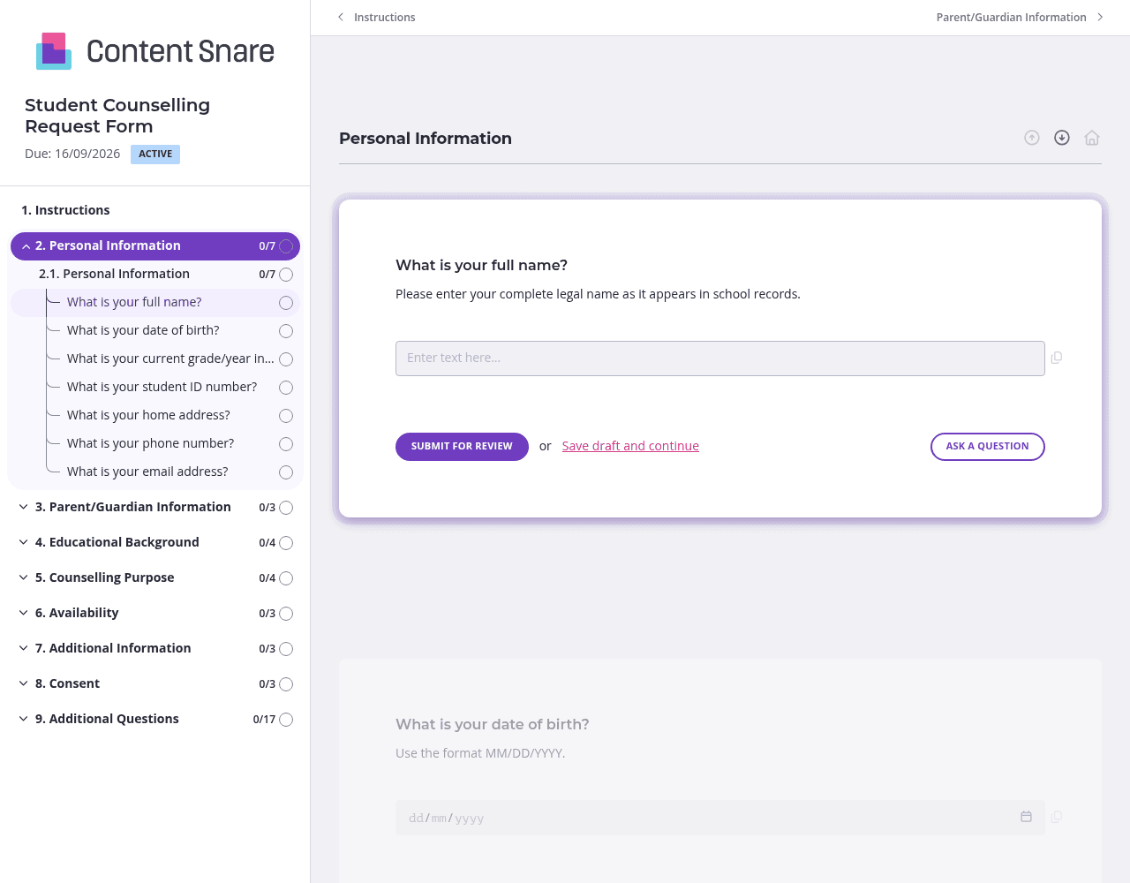Viewport: 1130px width, 883px height.
Task: Toggle status circle for student ID question
Action: pos(286,388)
